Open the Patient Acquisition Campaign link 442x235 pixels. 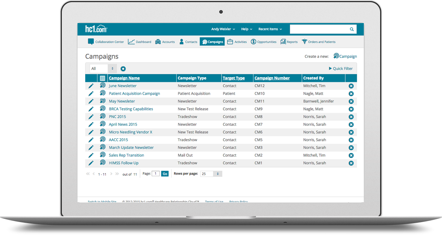click(x=134, y=94)
